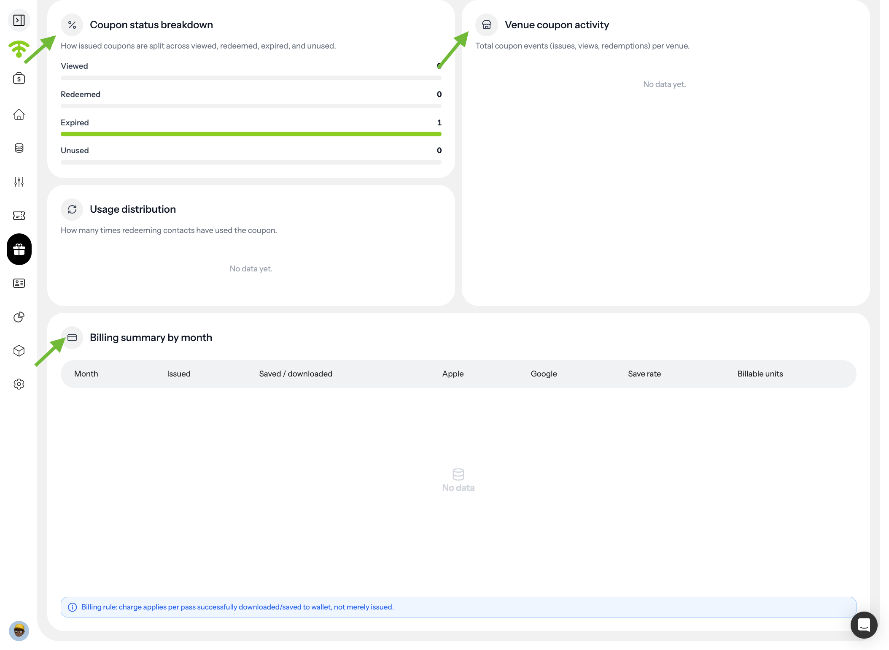Open the money bag billing icon in sidebar
This screenshot has height=650, width=889.
pos(19,78)
